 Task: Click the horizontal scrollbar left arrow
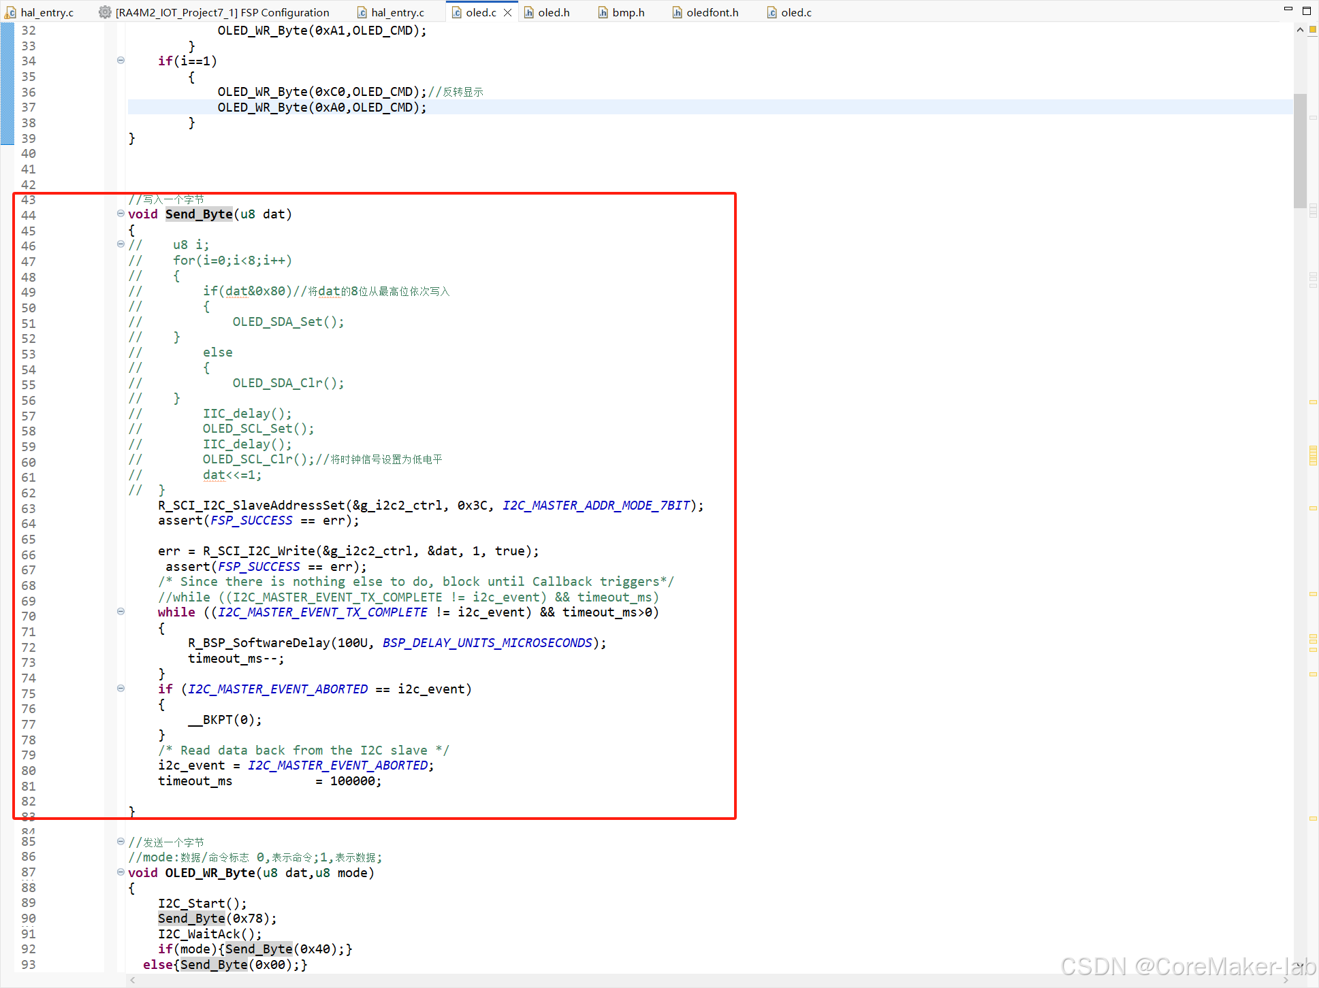point(133,980)
